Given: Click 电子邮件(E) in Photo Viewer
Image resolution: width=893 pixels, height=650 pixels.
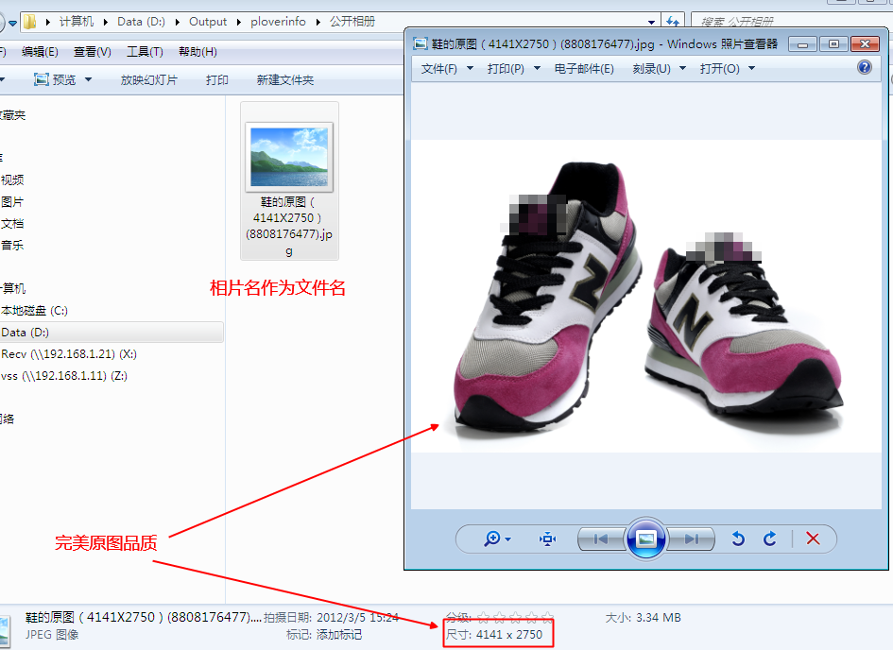Looking at the screenshot, I should (x=584, y=69).
